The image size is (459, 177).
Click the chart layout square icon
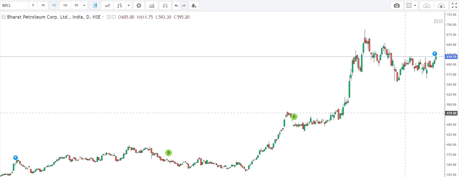click(409, 5)
